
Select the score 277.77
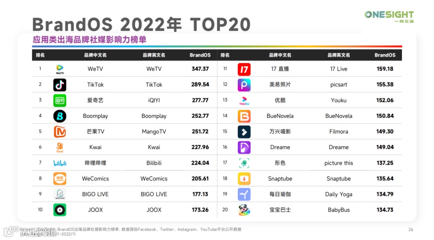(200, 100)
